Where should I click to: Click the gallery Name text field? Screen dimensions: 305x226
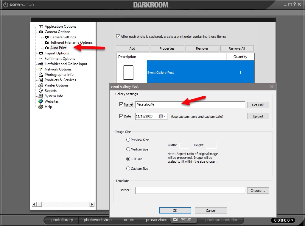[190, 105]
